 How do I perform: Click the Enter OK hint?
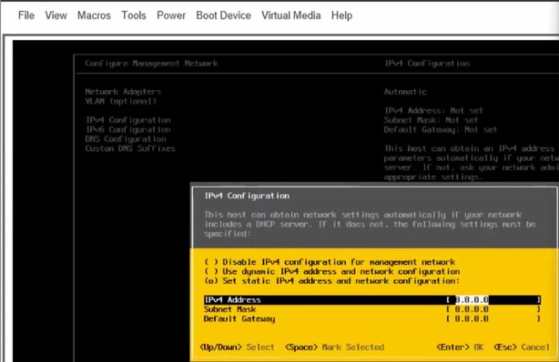(x=461, y=347)
